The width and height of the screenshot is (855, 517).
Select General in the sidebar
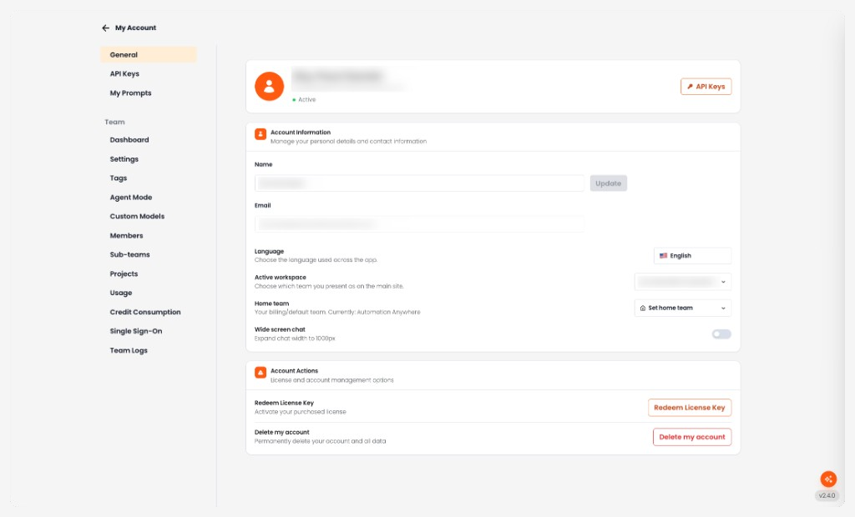click(149, 54)
